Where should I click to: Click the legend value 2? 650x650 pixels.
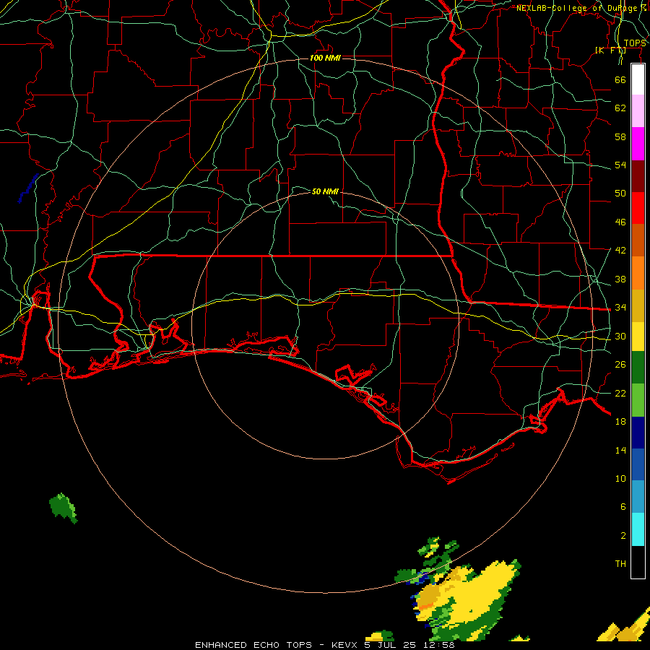click(623, 536)
